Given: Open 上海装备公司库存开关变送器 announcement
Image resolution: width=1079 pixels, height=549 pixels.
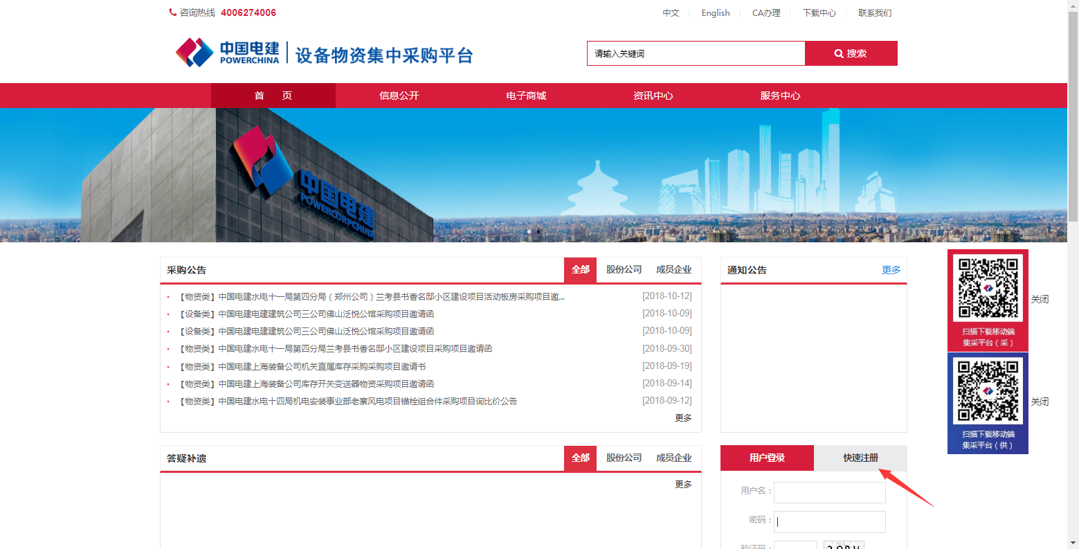Looking at the screenshot, I should click(x=307, y=384).
